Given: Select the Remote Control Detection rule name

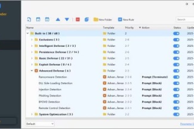Looking at the screenshot, I should point(54,108).
